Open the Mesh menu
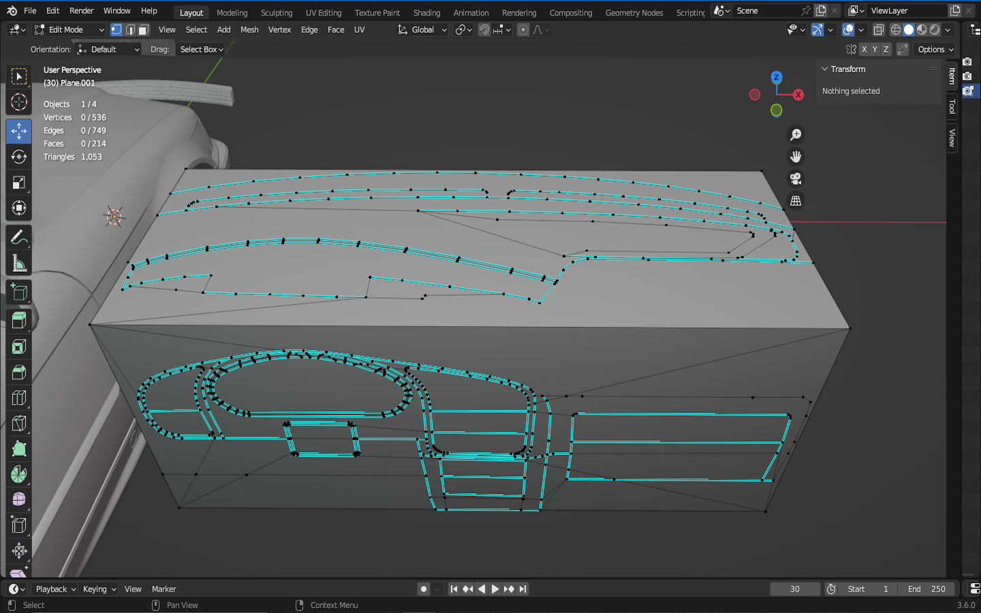 [249, 30]
